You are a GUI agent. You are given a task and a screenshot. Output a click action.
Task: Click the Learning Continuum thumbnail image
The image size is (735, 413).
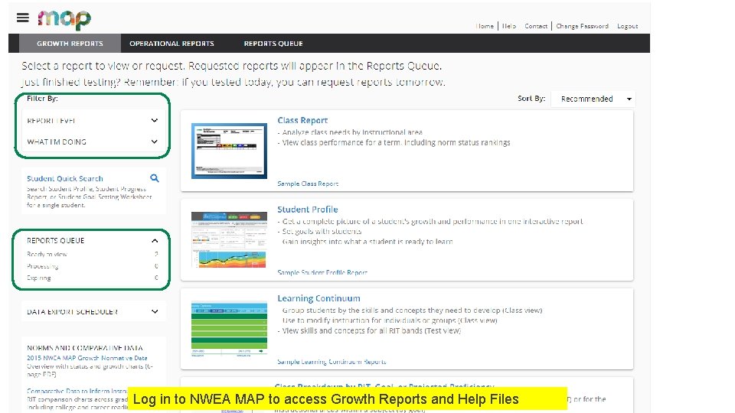point(229,329)
